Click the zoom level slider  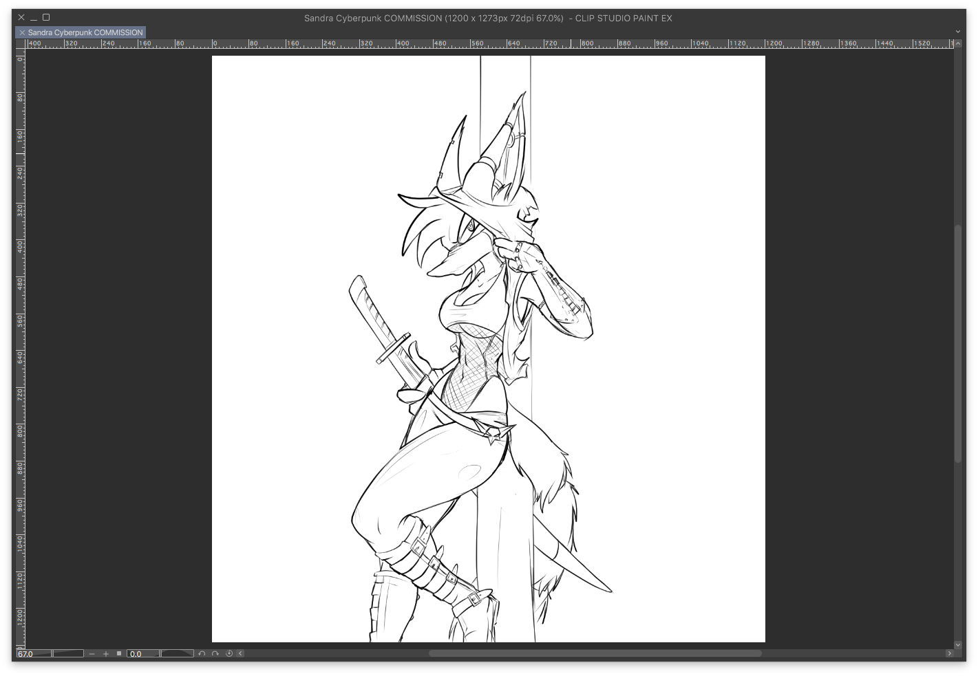coord(68,653)
